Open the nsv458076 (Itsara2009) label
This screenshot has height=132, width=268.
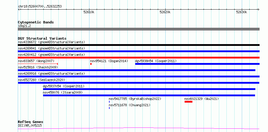pos(63,92)
